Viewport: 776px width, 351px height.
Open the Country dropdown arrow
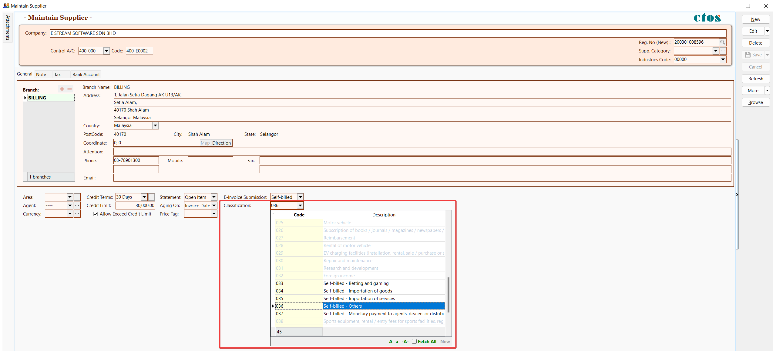pyautogui.click(x=155, y=125)
